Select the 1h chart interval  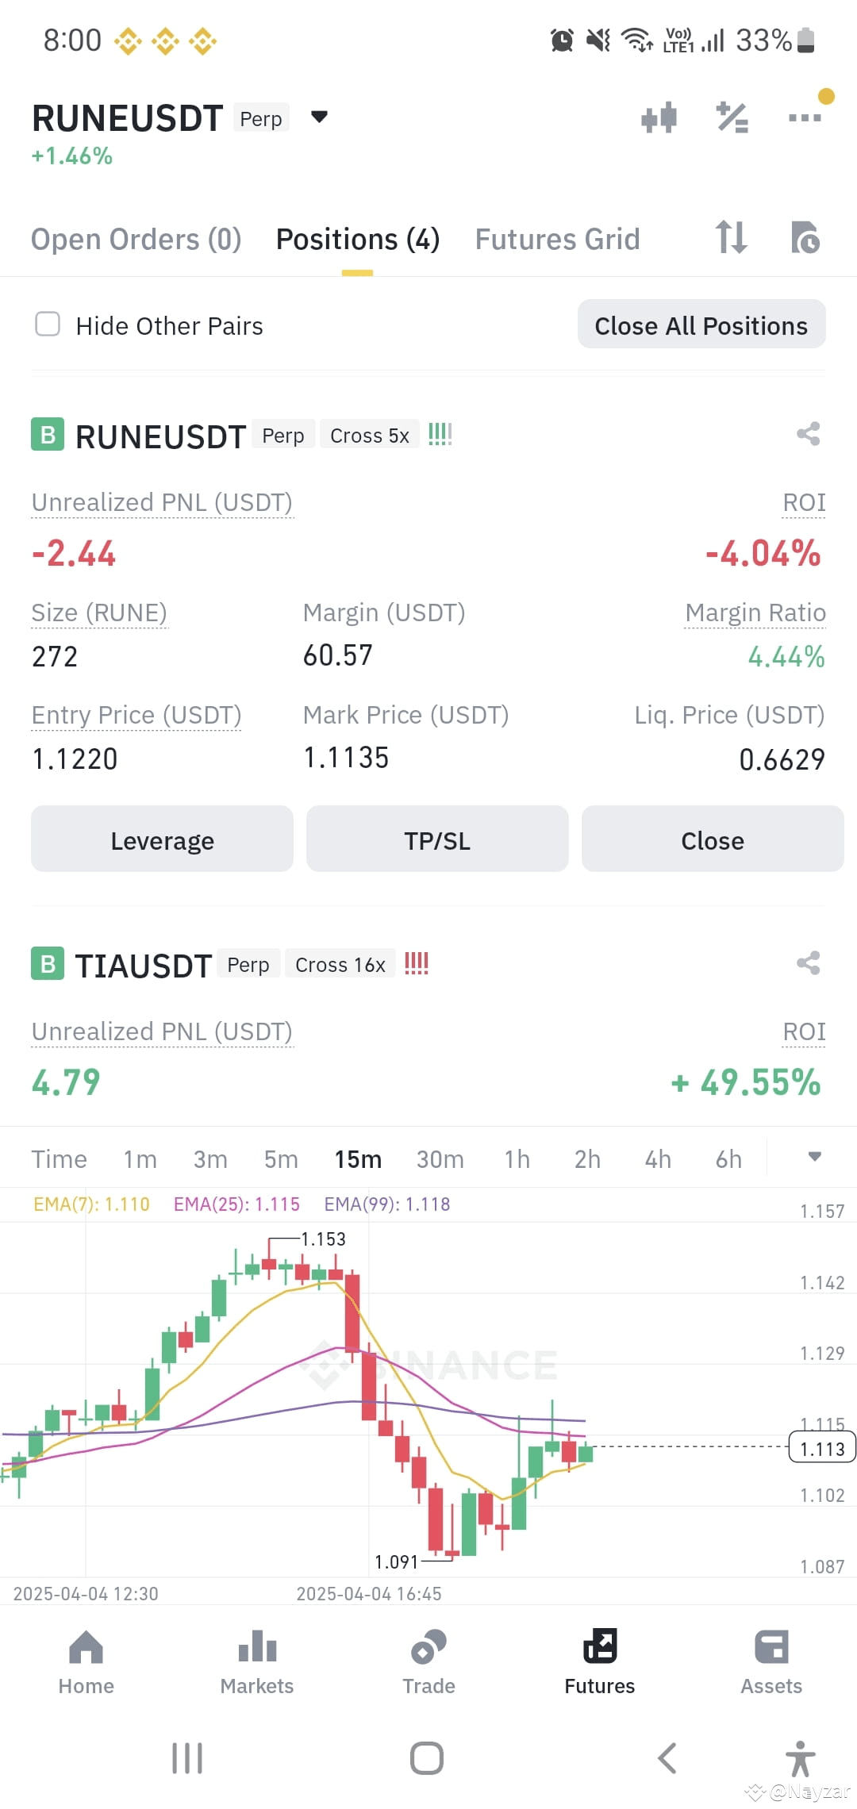(x=517, y=1159)
